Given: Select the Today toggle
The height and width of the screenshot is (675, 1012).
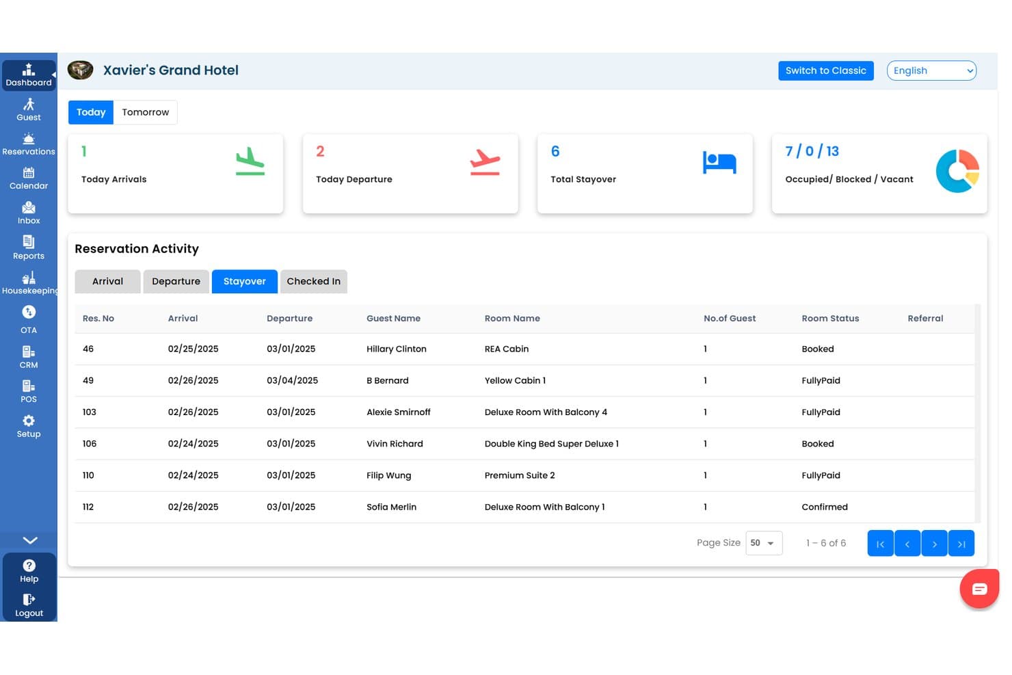Looking at the screenshot, I should (x=91, y=112).
